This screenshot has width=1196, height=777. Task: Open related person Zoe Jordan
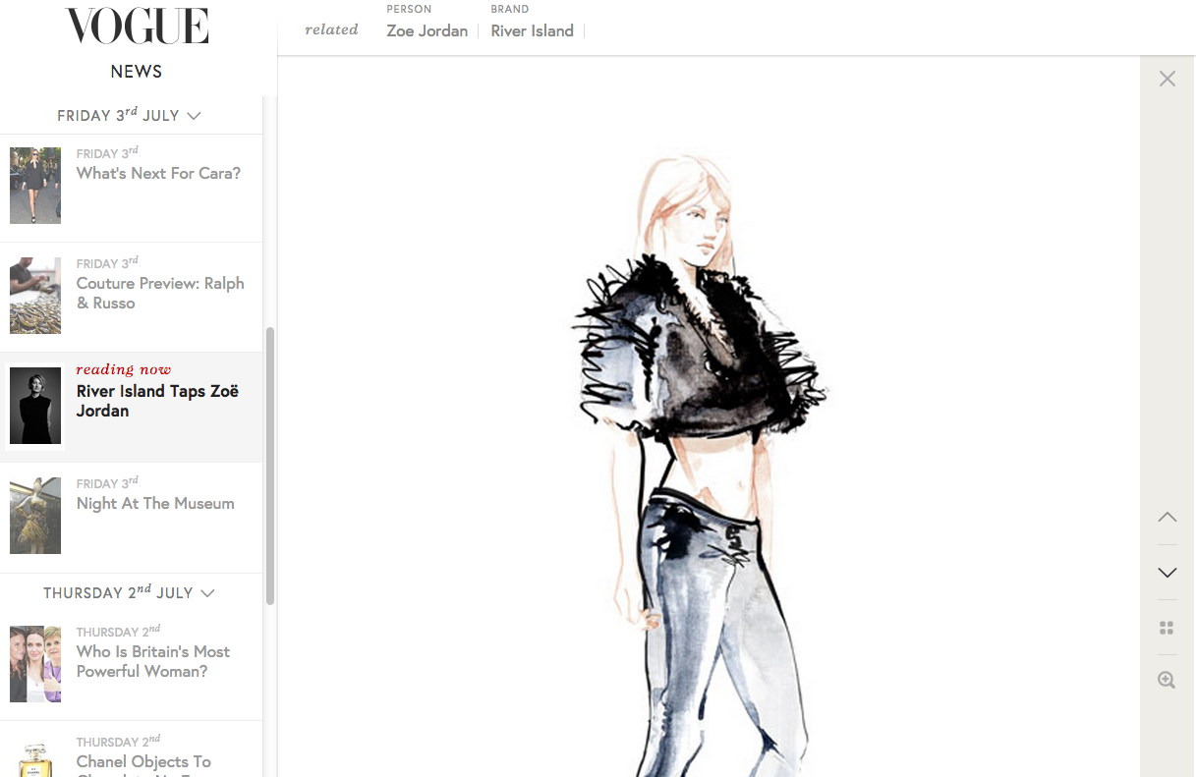click(427, 30)
